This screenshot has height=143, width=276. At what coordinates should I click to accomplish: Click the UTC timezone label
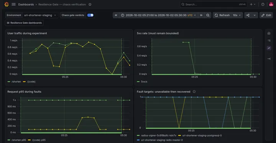coord(190,15)
